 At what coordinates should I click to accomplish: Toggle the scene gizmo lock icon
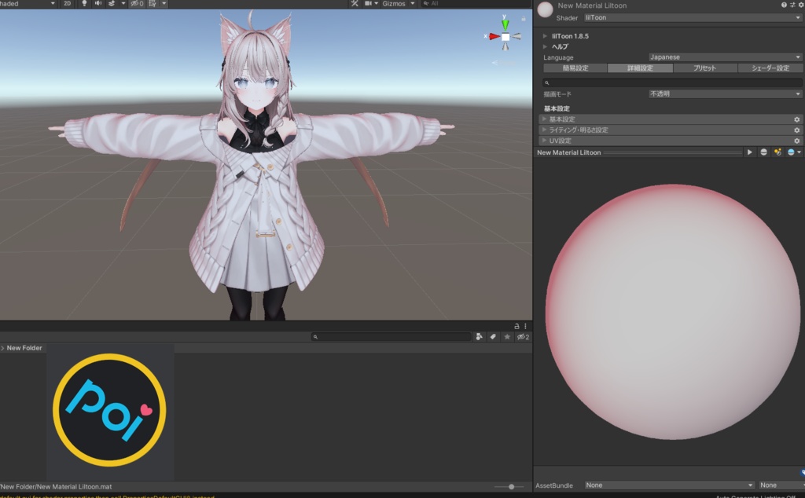tap(523, 19)
